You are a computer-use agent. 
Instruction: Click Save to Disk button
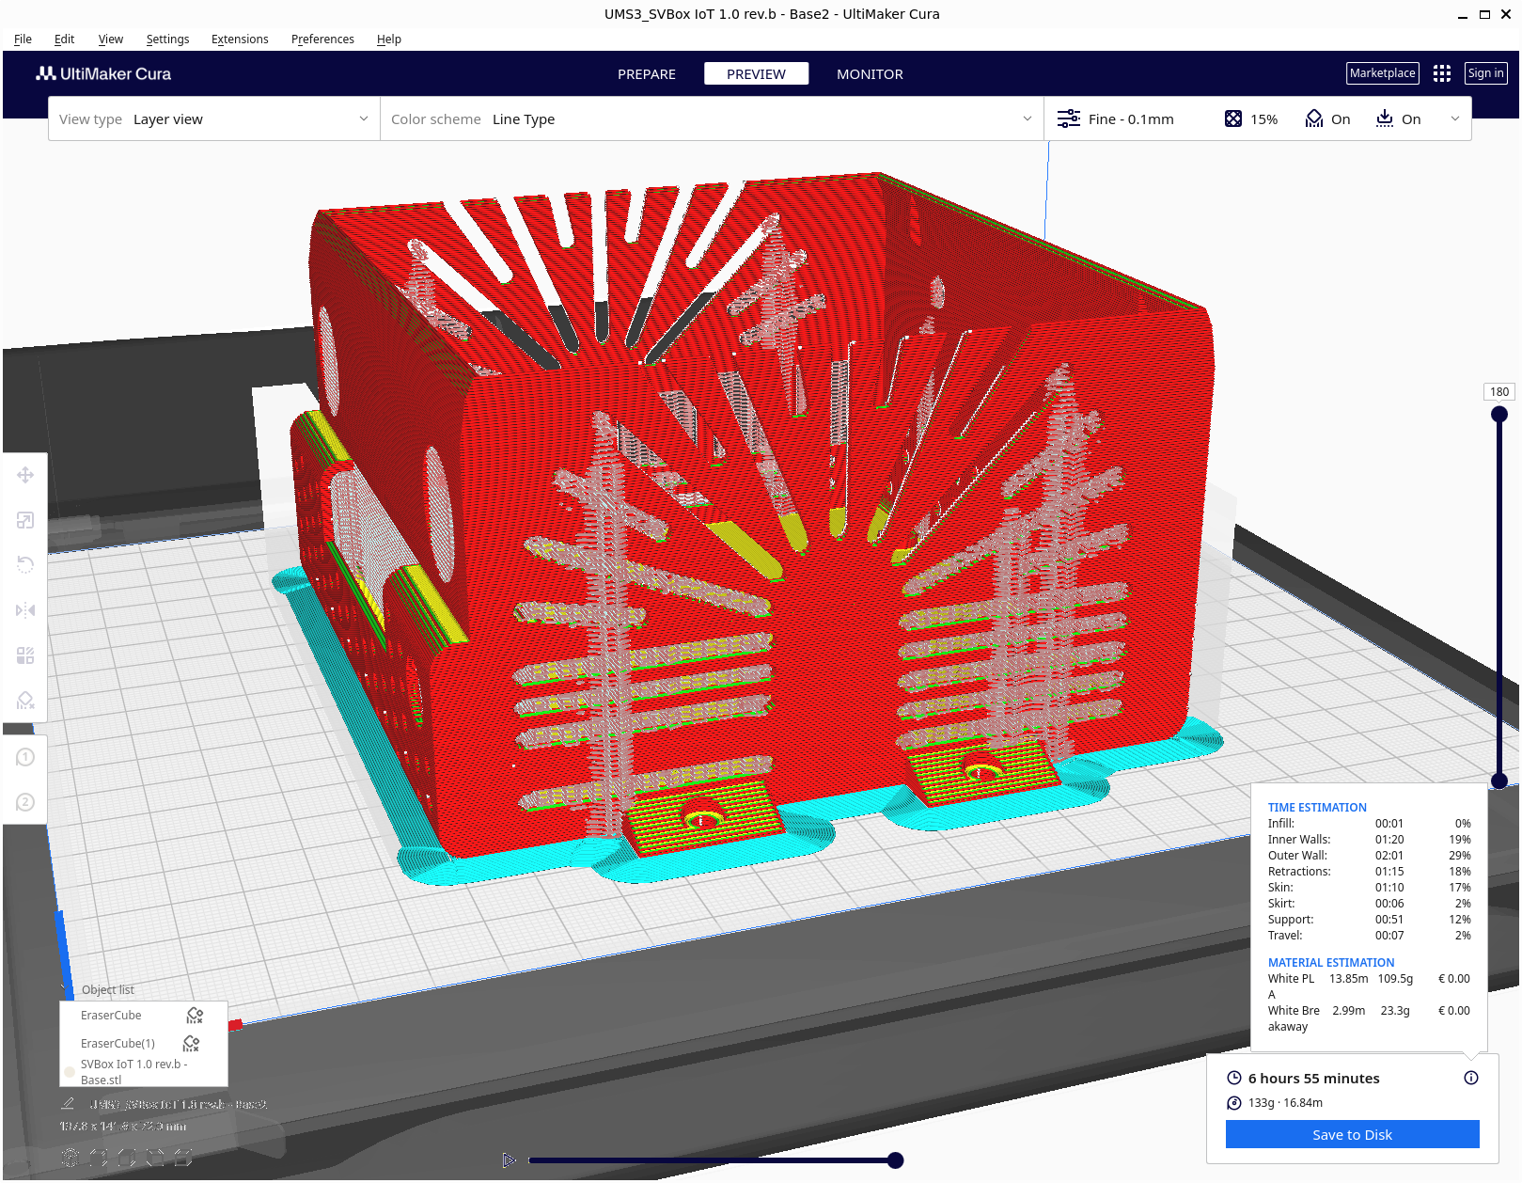(1352, 1134)
